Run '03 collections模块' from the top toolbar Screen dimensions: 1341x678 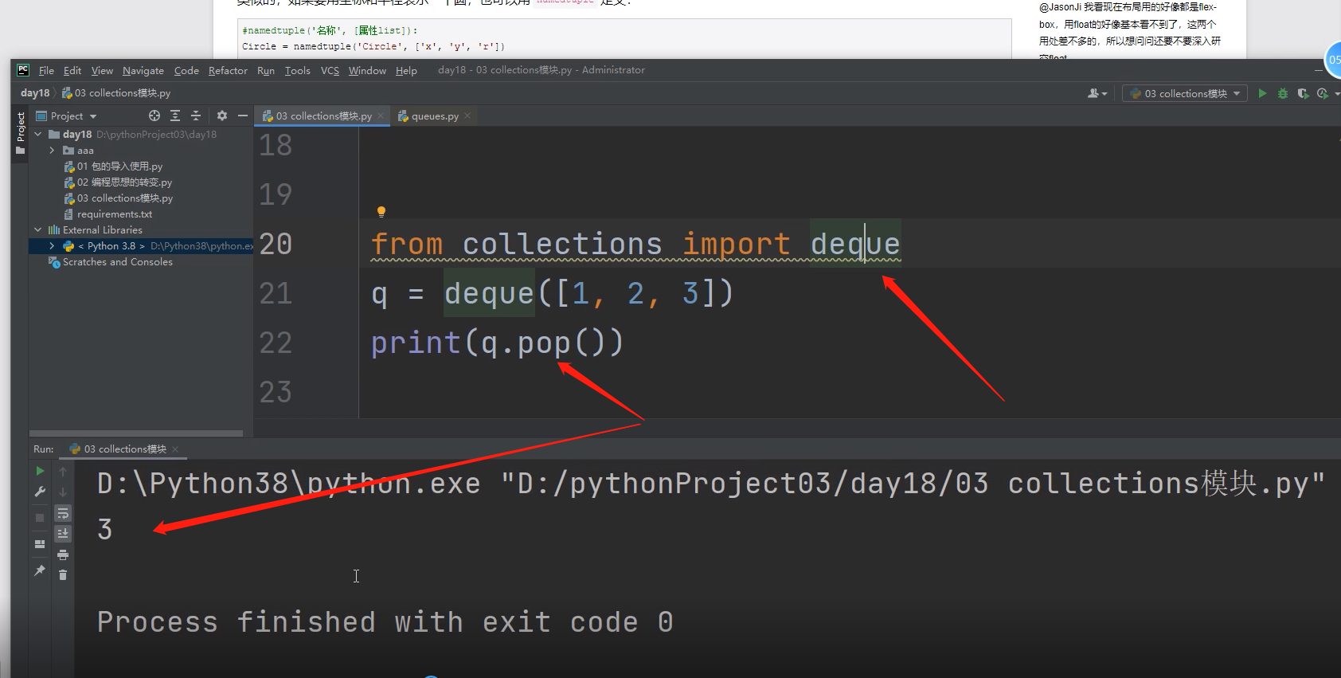(1262, 93)
